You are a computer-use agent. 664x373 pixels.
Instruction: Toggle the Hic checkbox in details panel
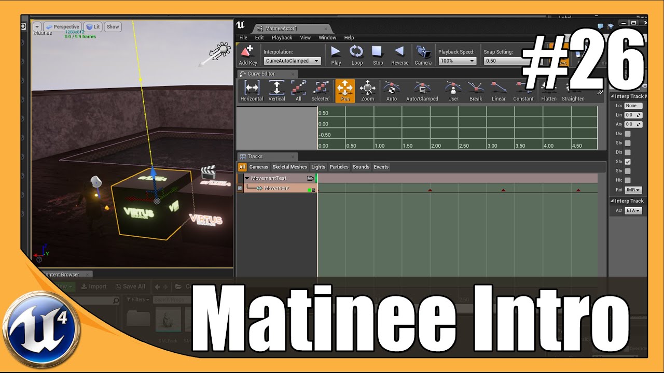[x=628, y=180]
